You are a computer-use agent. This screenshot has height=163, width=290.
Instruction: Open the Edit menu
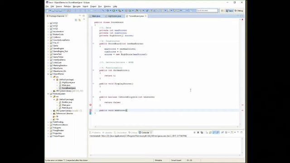pos(53,6)
